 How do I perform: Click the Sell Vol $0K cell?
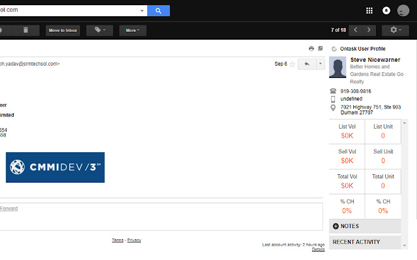347,157
